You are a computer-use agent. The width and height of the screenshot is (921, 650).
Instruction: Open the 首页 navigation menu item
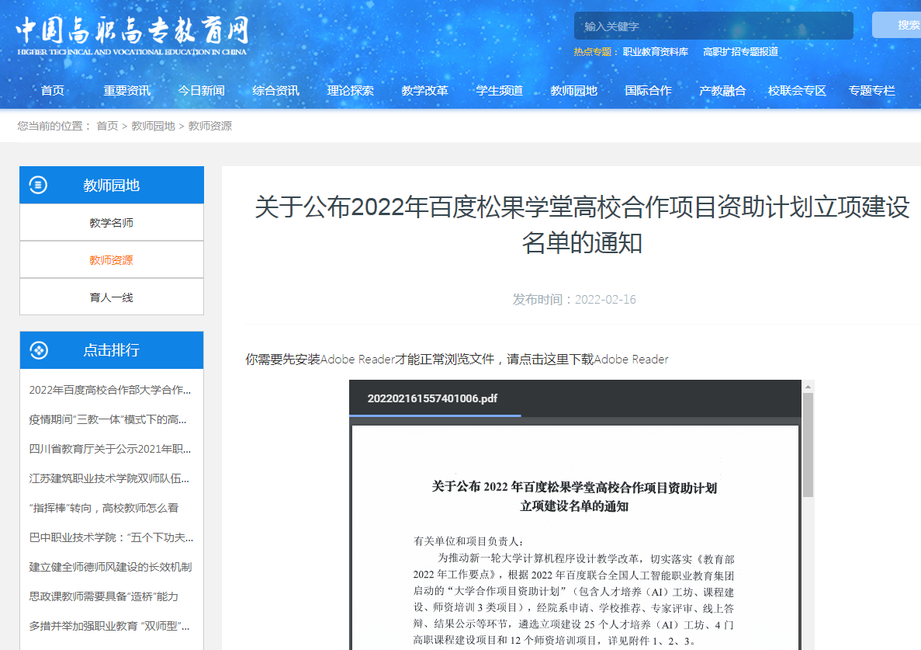click(53, 91)
